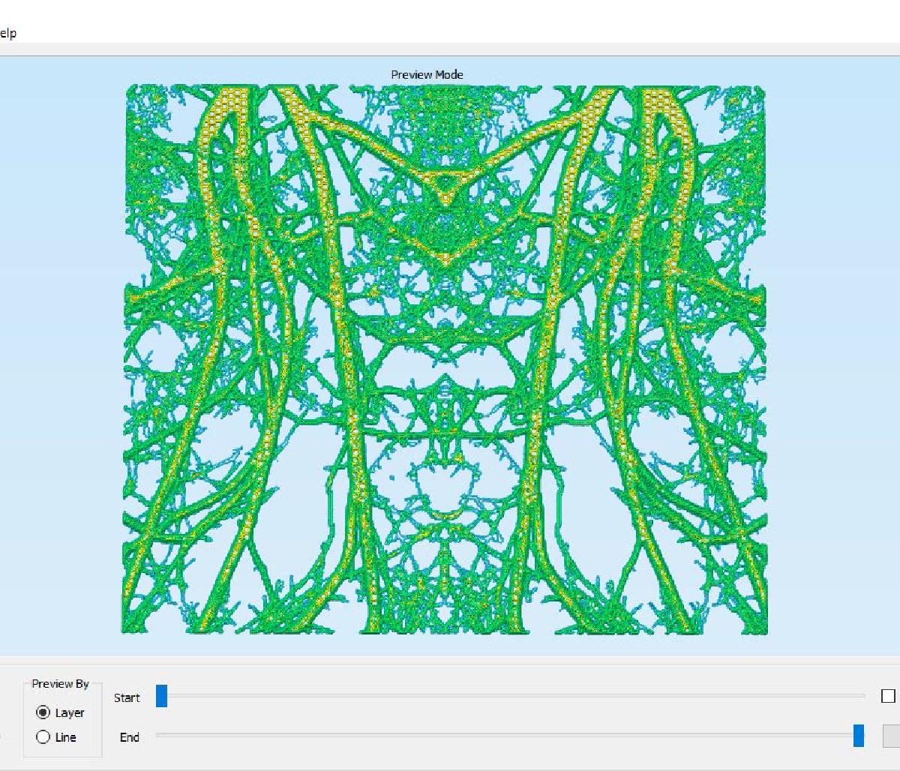900x771 pixels.
Task: Click the Preview Mode label
Action: pos(427,74)
